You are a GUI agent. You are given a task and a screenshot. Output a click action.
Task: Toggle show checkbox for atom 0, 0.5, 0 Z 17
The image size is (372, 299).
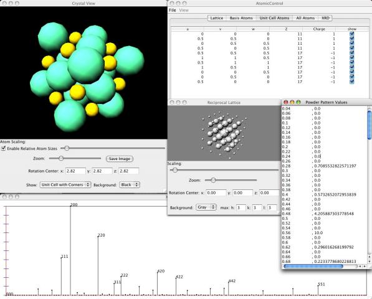click(x=352, y=77)
